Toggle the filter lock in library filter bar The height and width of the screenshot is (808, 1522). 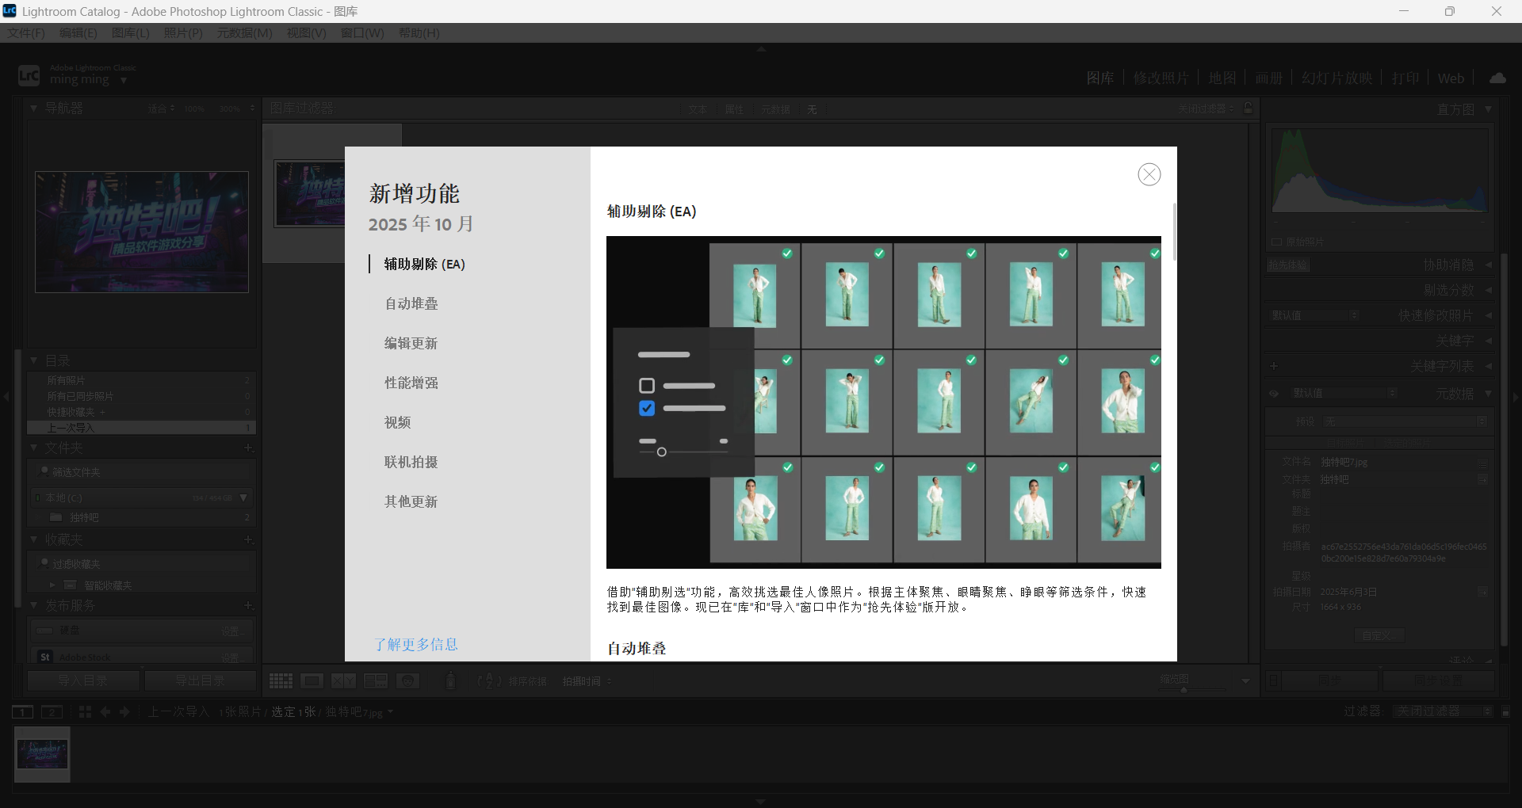(x=1248, y=109)
